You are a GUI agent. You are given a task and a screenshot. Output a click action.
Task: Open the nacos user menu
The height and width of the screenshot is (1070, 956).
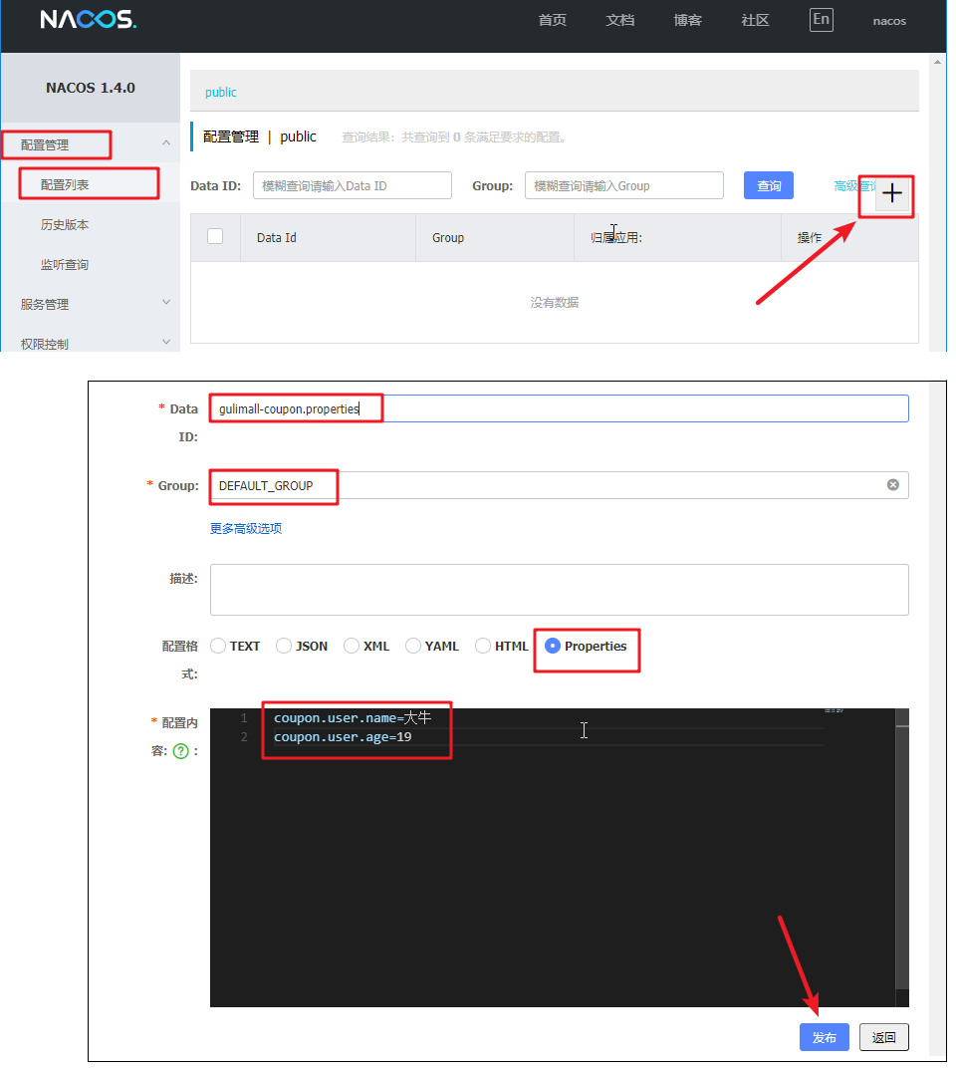pyautogui.click(x=889, y=21)
